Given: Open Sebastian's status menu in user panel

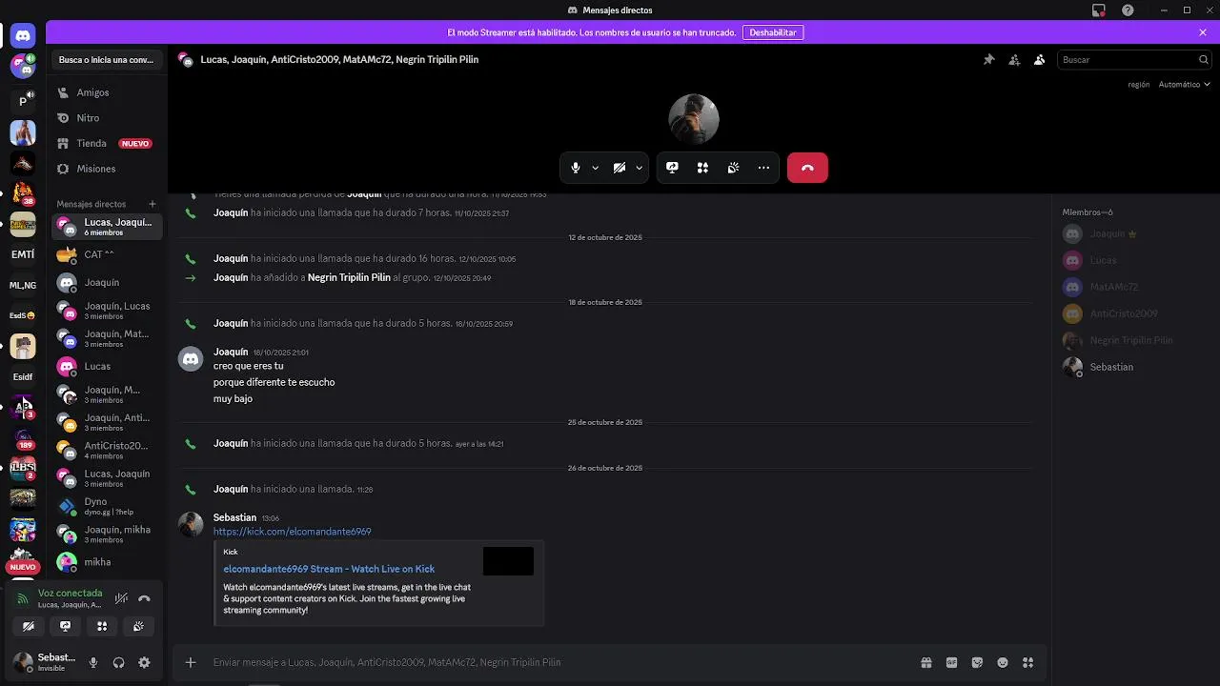Looking at the screenshot, I should [44, 662].
